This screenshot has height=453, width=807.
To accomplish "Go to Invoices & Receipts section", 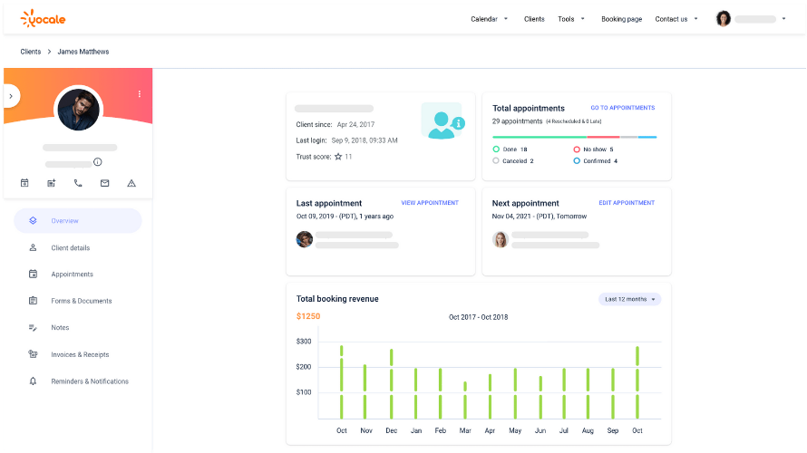I will click(x=80, y=354).
